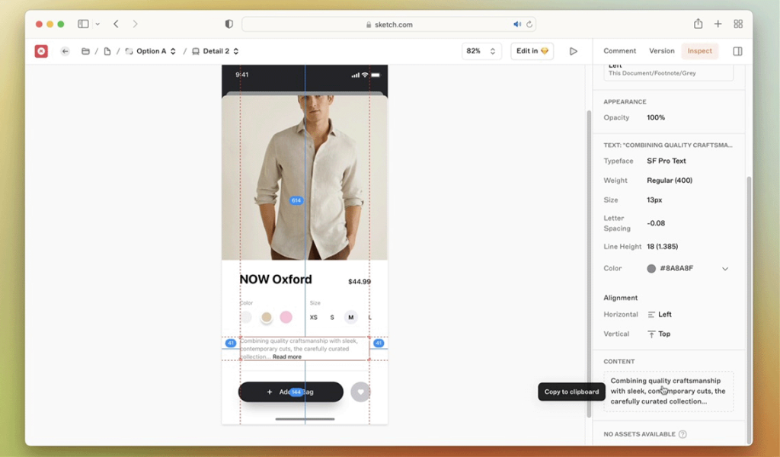Click the Left horizontal alignment value
The image size is (780, 457).
click(x=664, y=315)
